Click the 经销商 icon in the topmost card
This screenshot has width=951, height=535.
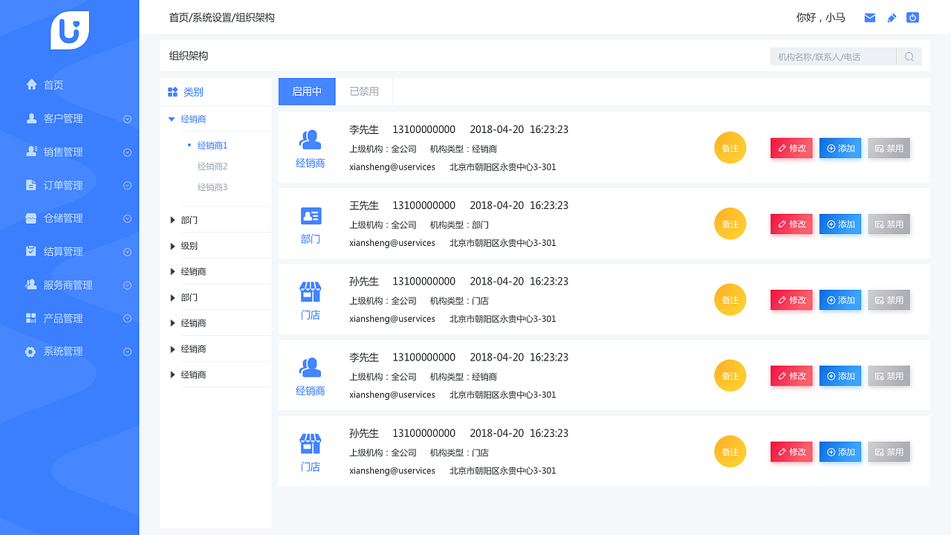pyautogui.click(x=310, y=139)
